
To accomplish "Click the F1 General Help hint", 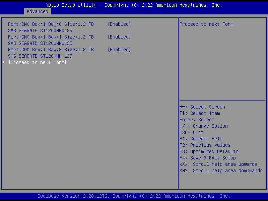I will (201, 139).
